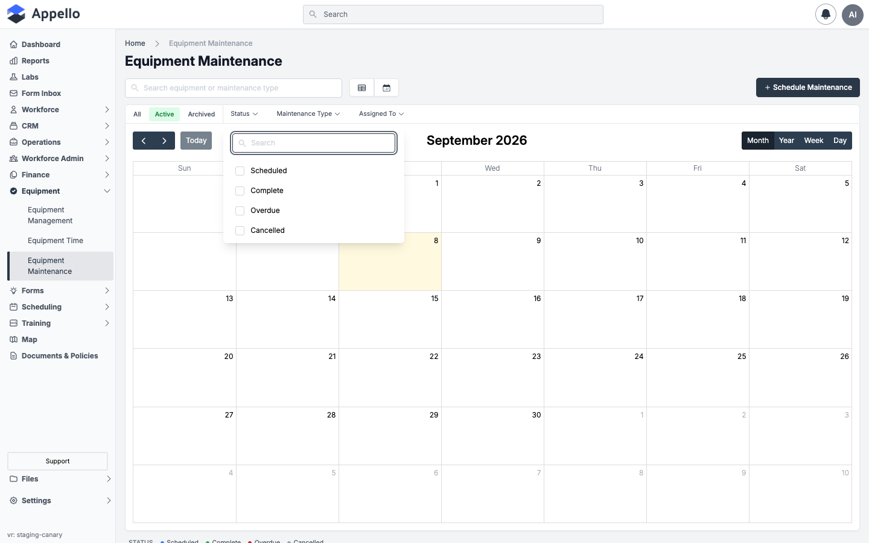Image resolution: width=869 pixels, height=543 pixels.
Task: Click the Form Inbox envelope icon
Action: 13,94
